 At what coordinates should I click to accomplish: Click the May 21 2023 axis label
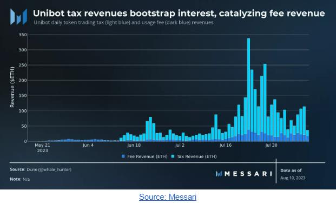click(x=42, y=148)
